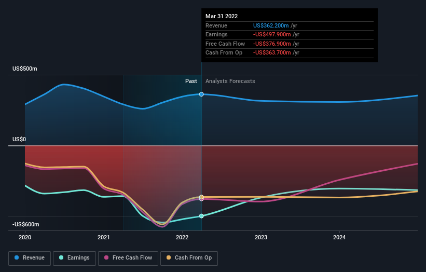Click the Past label on chart
Viewport: 426px width, 272px height.
pyautogui.click(x=191, y=81)
